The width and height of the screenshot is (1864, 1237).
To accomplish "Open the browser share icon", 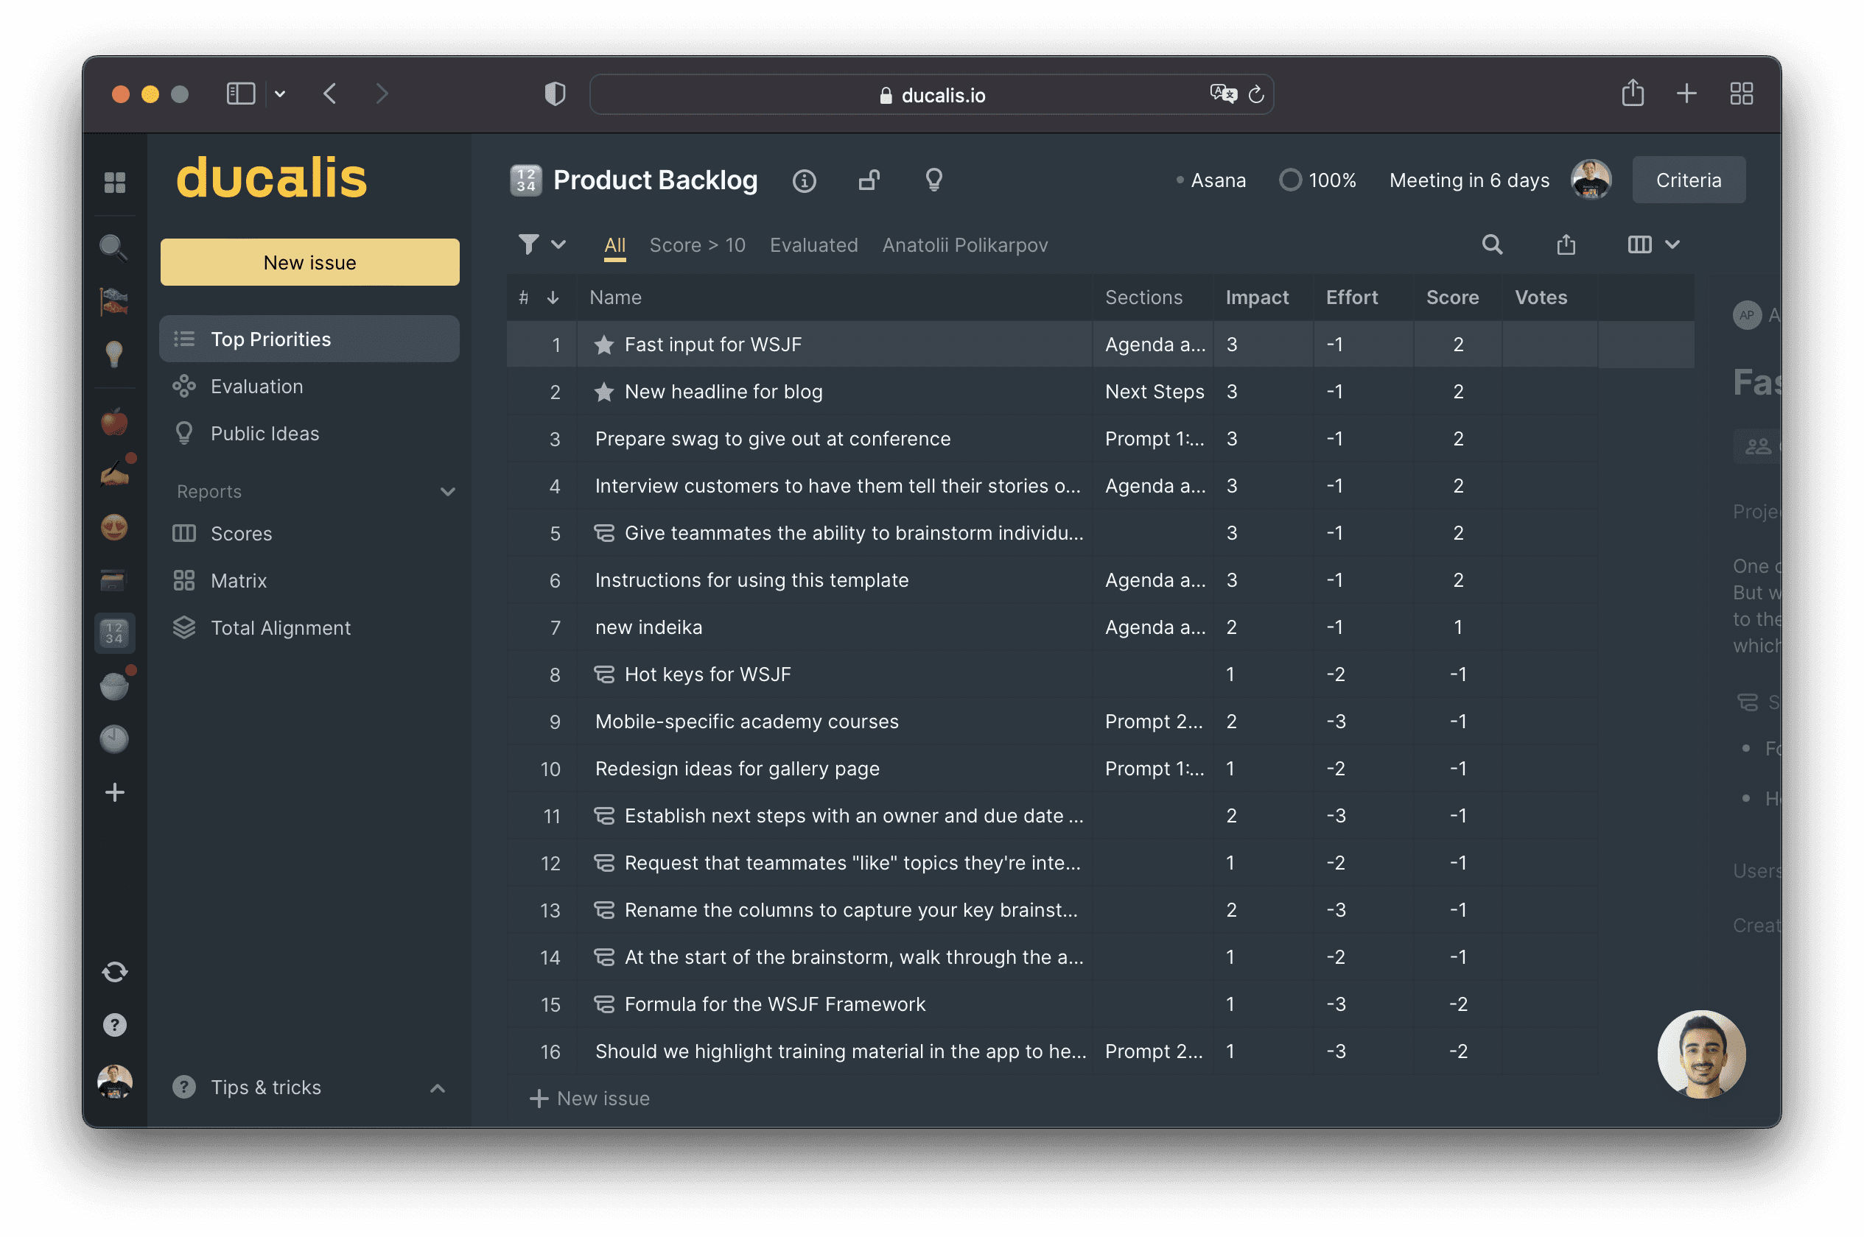I will 1632,93.
